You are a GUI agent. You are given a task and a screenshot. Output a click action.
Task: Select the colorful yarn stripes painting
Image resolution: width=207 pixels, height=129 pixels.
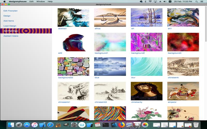click(110, 113)
